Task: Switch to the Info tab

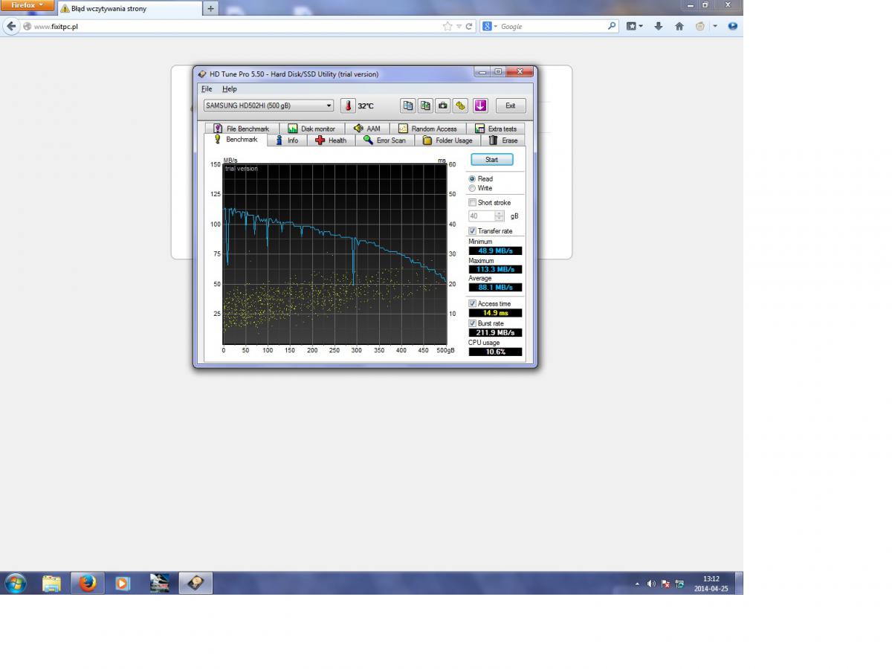Action: point(287,140)
